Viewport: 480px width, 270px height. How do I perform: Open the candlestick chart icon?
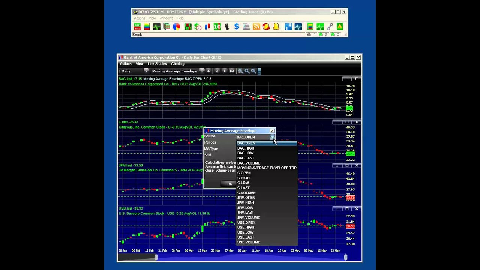coord(207,27)
